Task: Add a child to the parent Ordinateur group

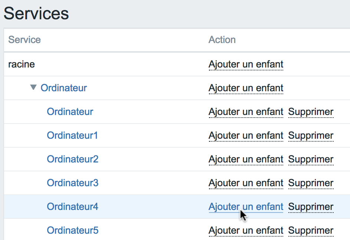Action: pyautogui.click(x=246, y=88)
